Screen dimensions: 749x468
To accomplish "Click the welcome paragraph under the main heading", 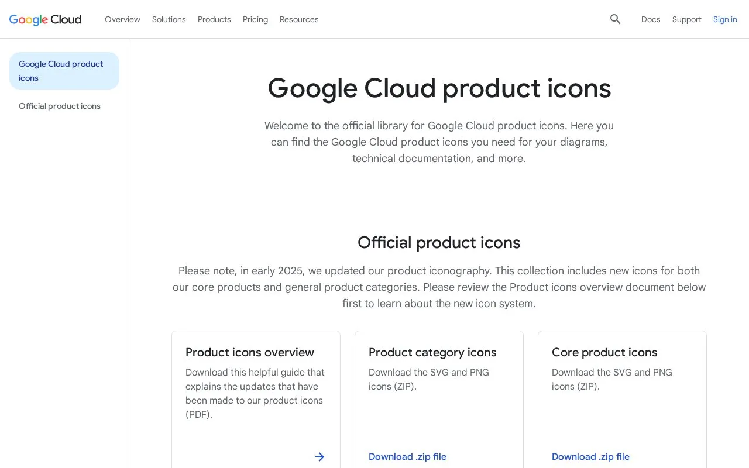I will point(439,142).
